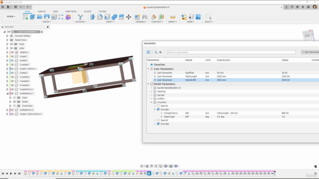319x179 pixels.
Task: Select the Insert Derive tool
Action: (x=184, y=17)
